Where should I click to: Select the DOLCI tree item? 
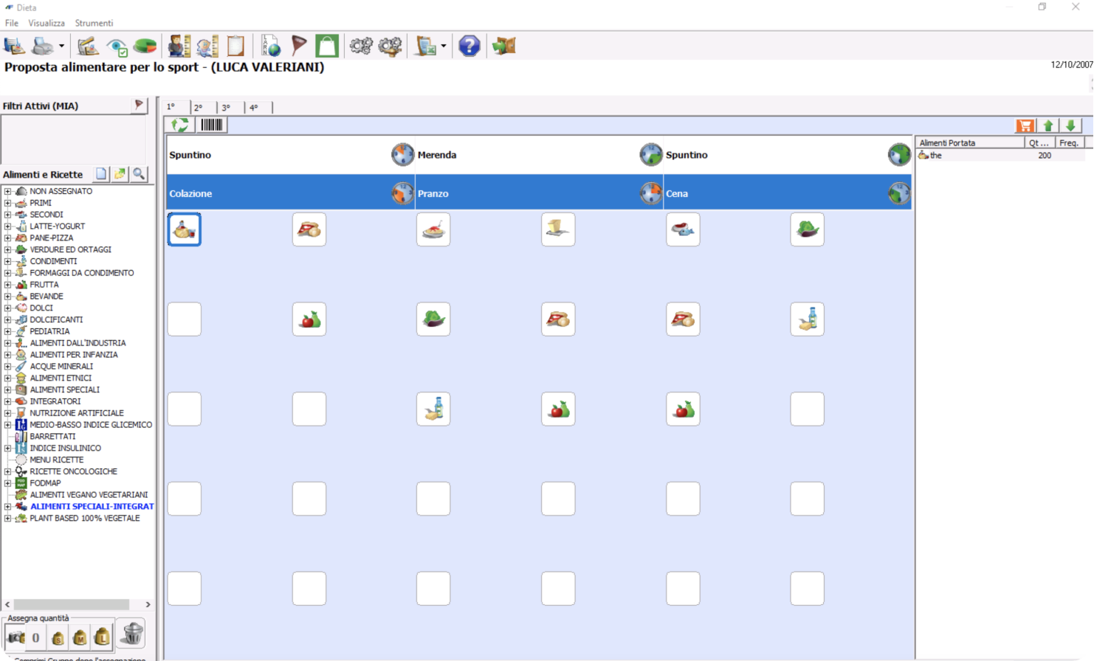point(41,308)
